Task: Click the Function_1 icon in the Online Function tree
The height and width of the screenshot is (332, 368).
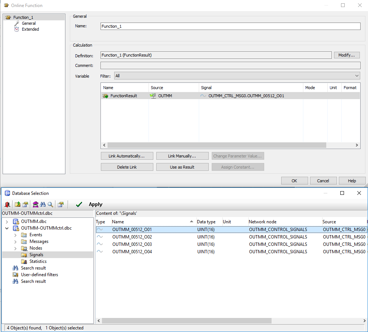Action: (8, 17)
